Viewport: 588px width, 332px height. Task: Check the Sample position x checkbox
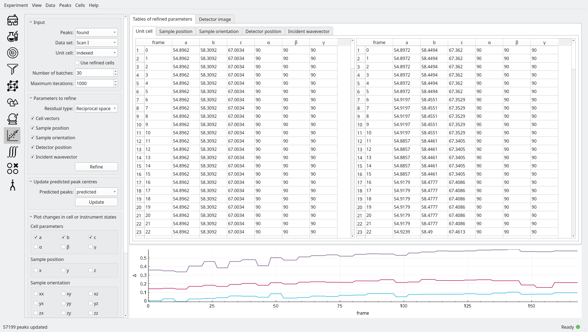pyautogui.click(x=36, y=270)
